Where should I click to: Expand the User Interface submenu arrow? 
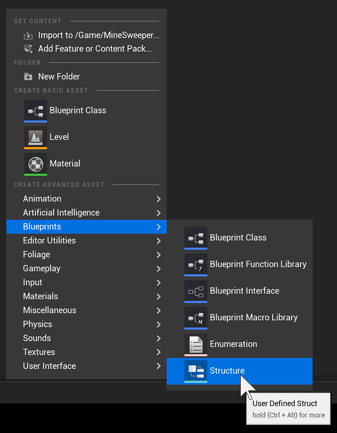159,366
